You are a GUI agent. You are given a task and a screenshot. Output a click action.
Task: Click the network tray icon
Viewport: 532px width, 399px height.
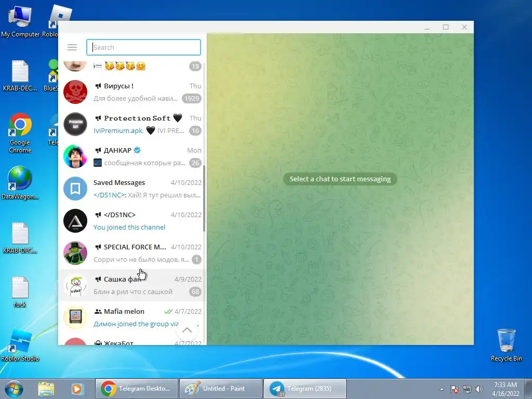pyautogui.click(x=467, y=389)
